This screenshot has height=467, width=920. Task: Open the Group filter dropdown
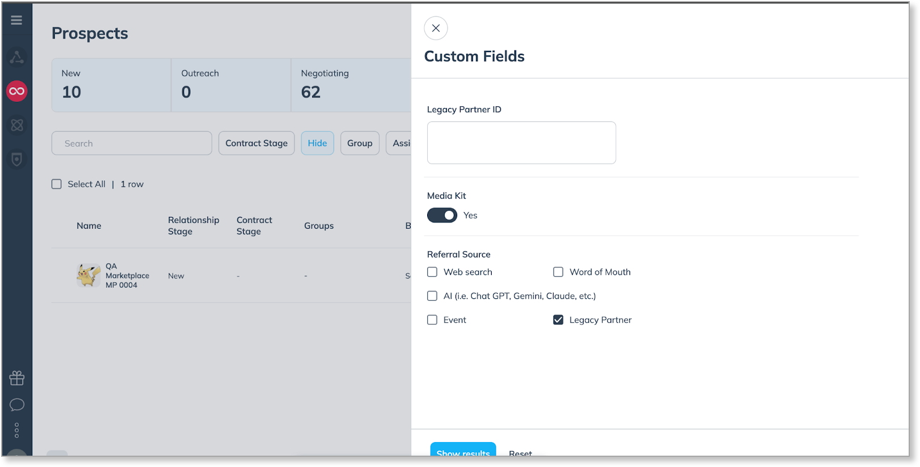360,143
